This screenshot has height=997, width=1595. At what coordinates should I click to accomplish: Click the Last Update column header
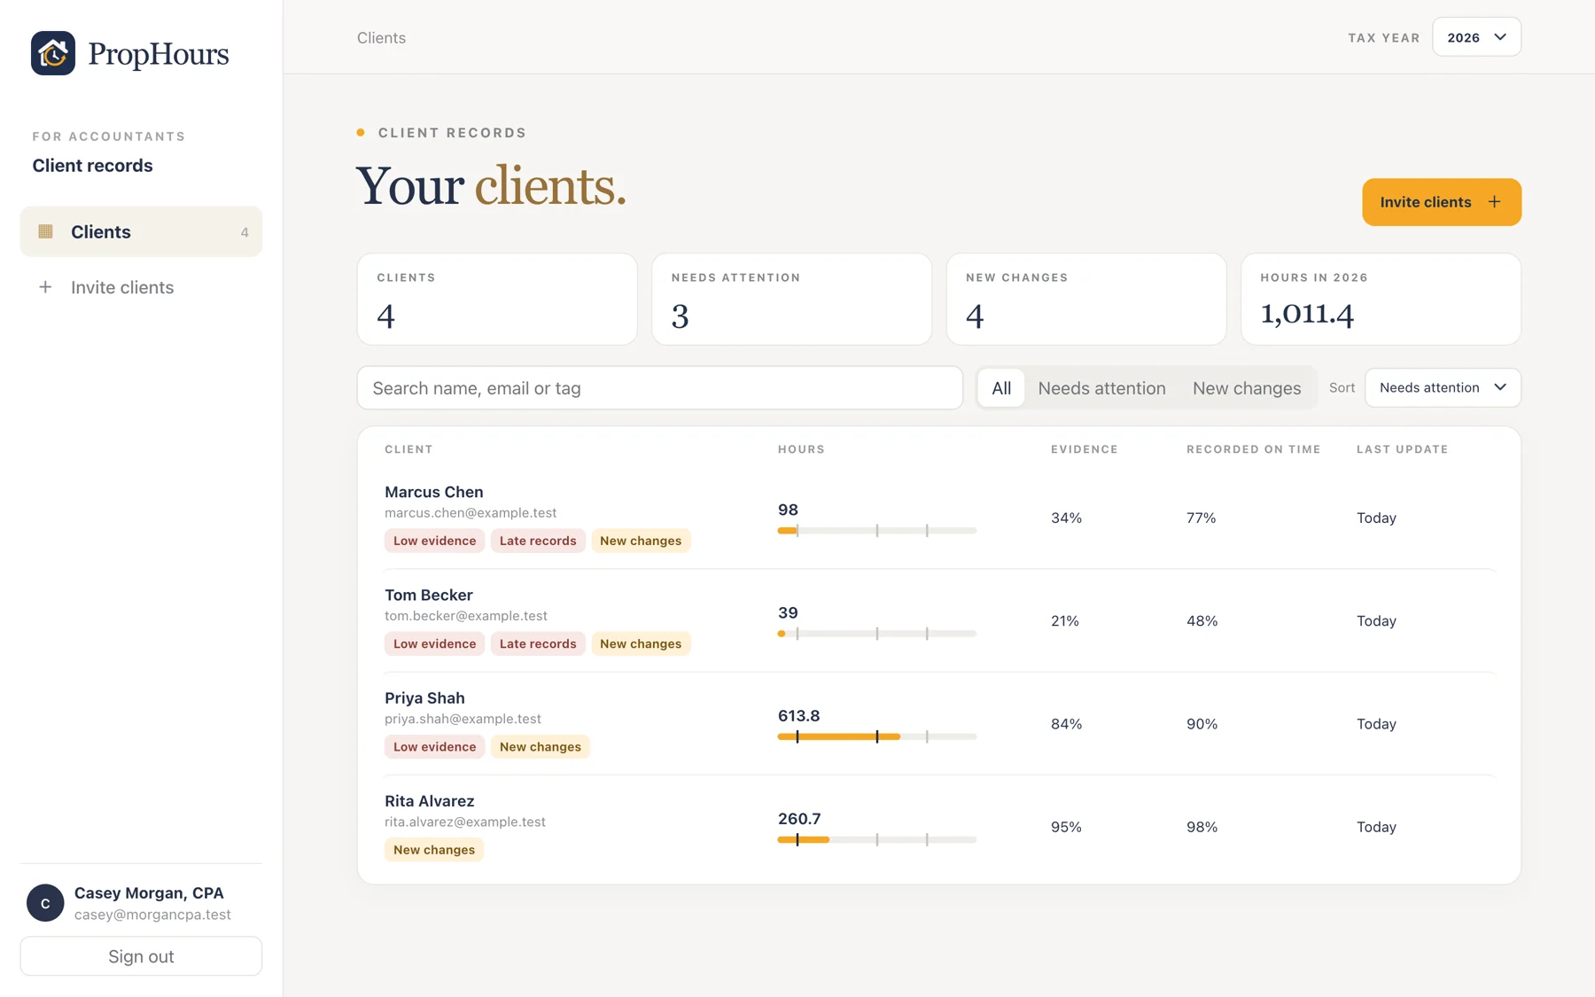click(x=1402, y=449)
